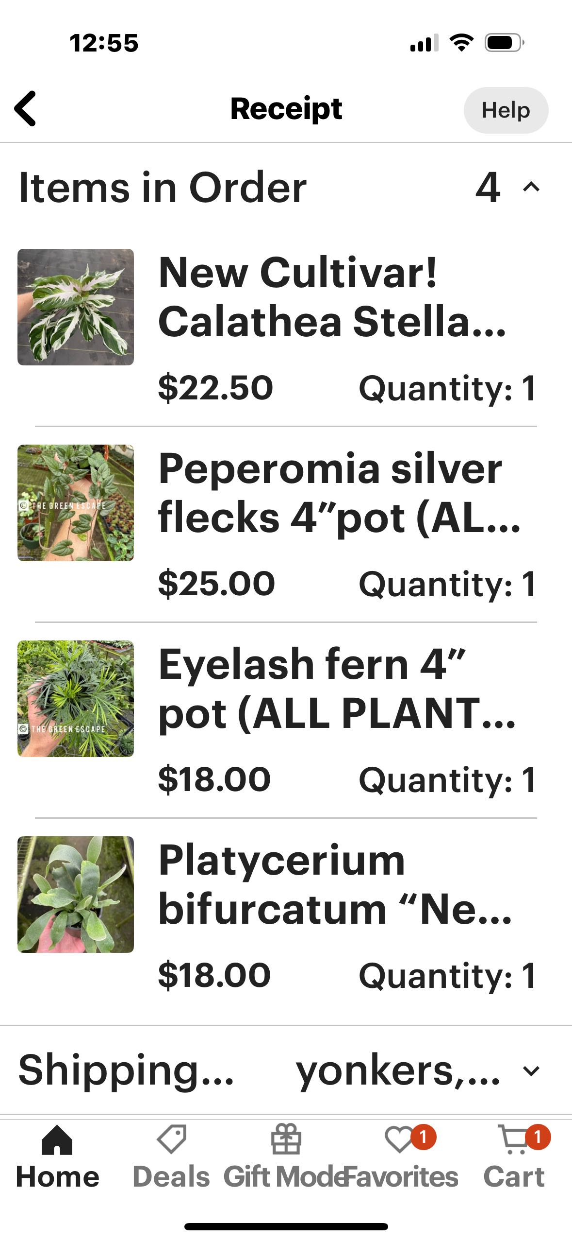572x1242 pixels.
Task: Open Eyelash fern product thumbnail
Action: tap(76, 699)
